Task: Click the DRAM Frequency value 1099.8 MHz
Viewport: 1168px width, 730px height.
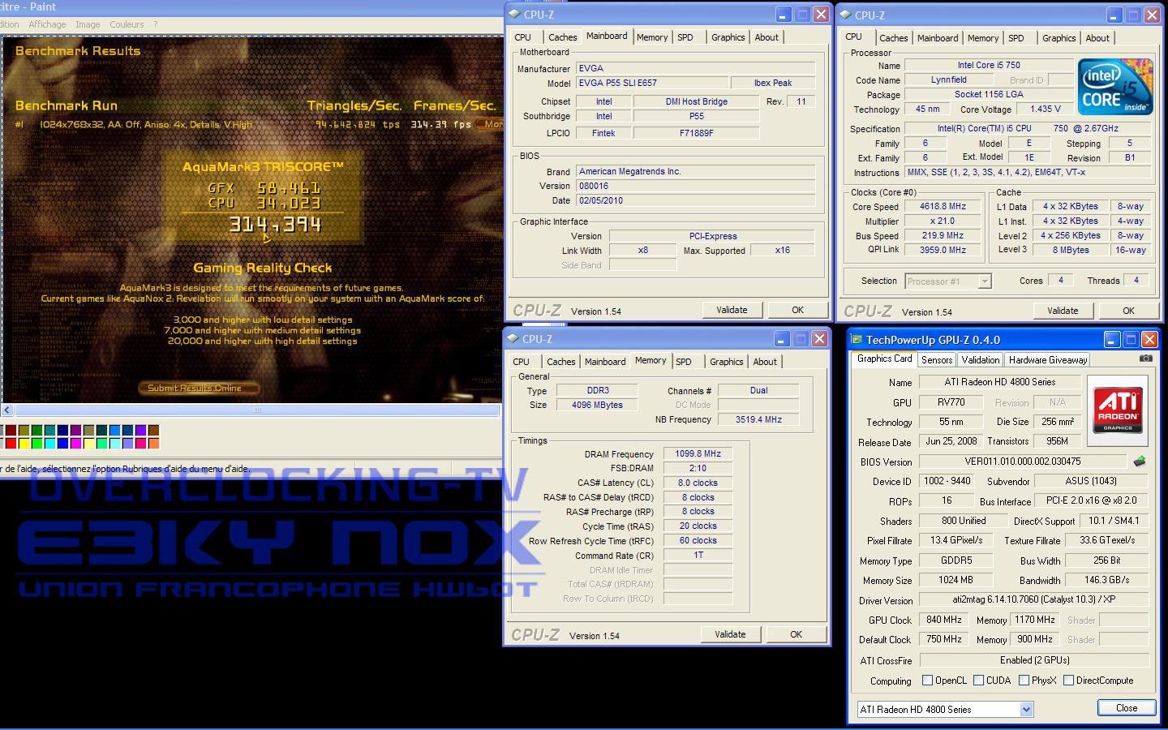Action: (x=698, y=454)
